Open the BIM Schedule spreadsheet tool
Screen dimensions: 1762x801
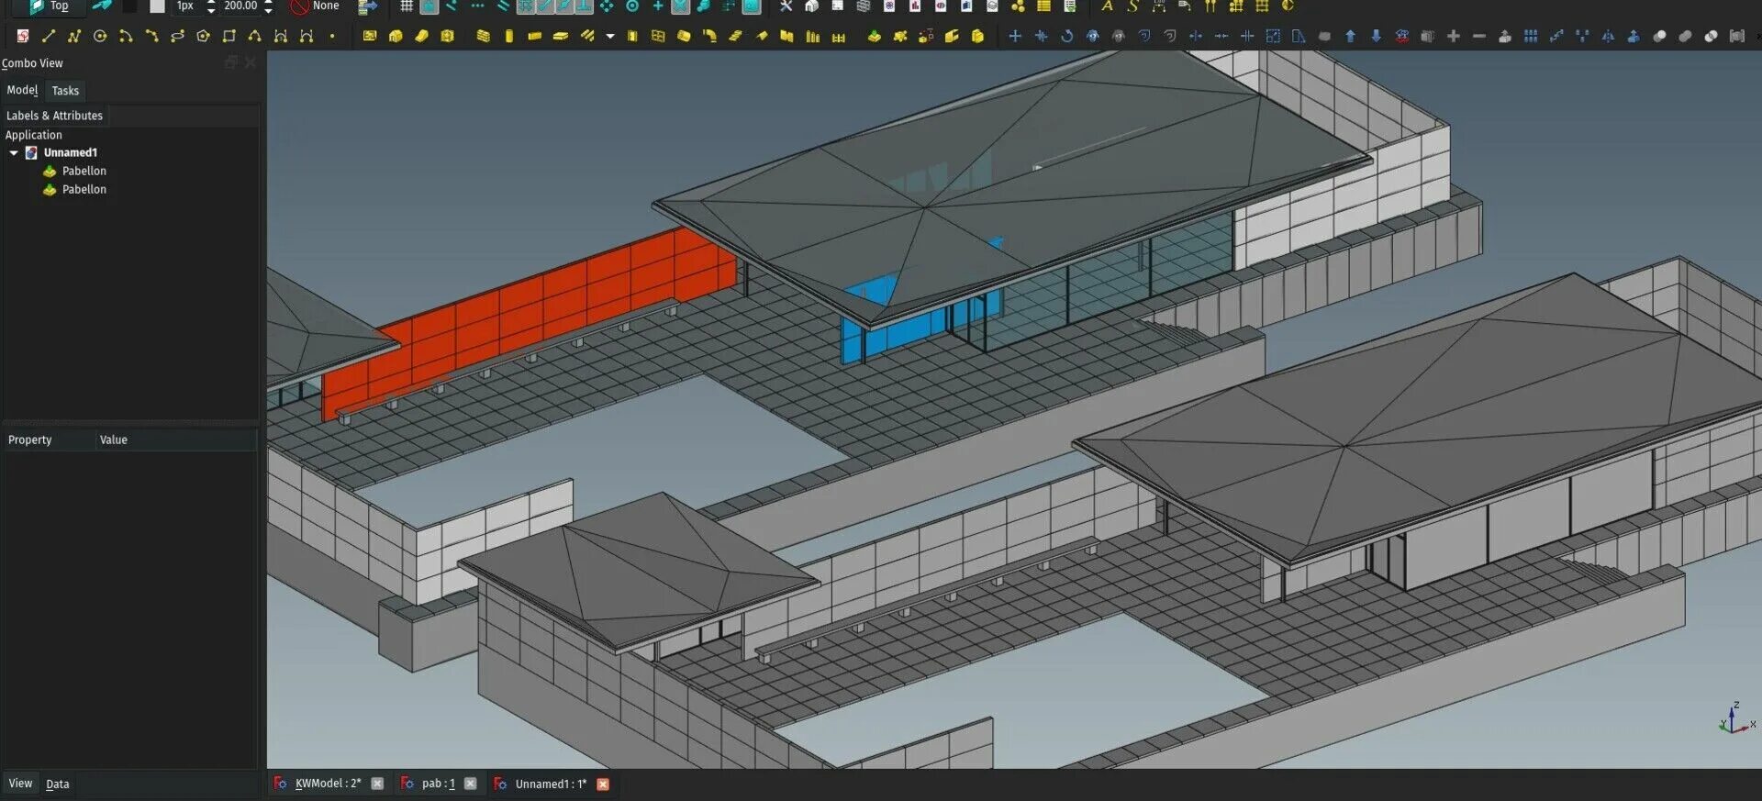point(1043,6)
